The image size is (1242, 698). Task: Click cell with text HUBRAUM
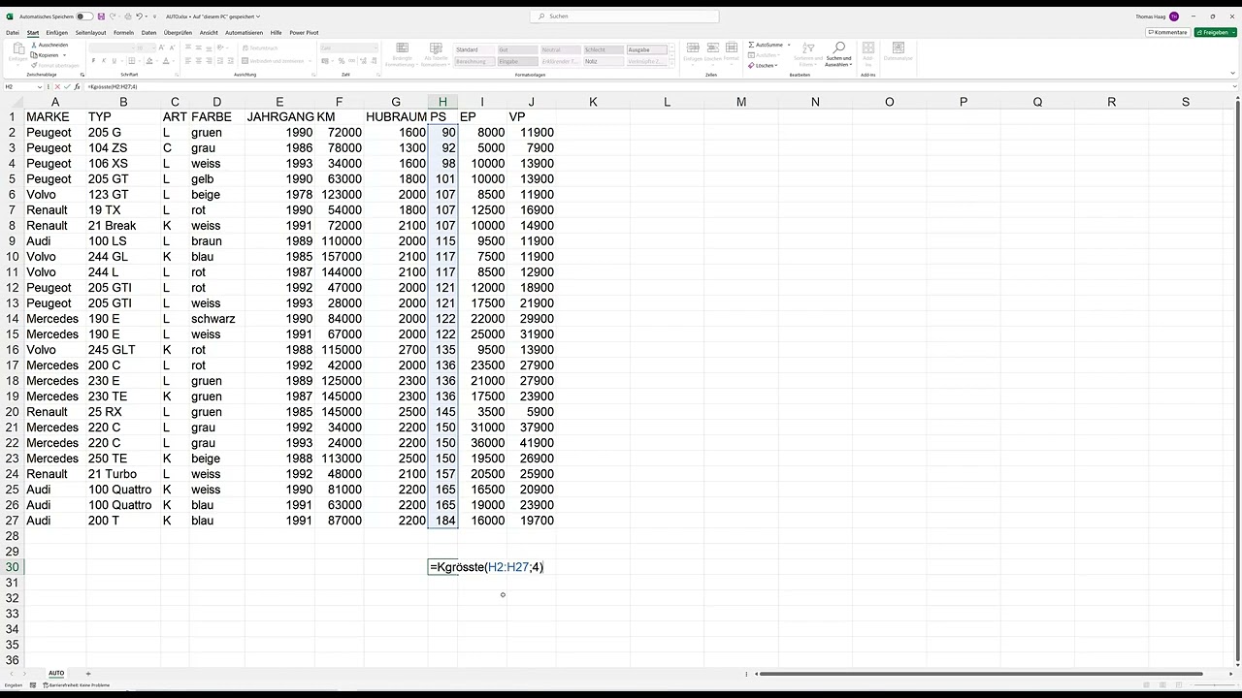click(396, 117)
